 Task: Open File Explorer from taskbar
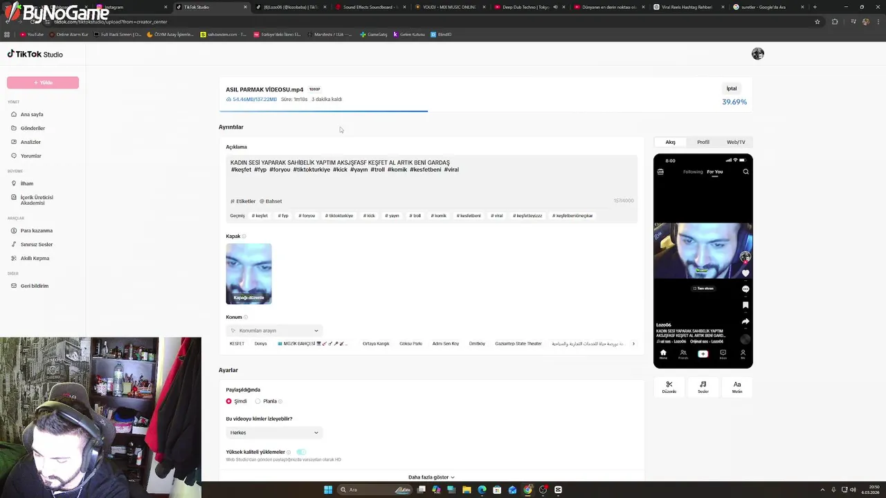tap(467, 490)
